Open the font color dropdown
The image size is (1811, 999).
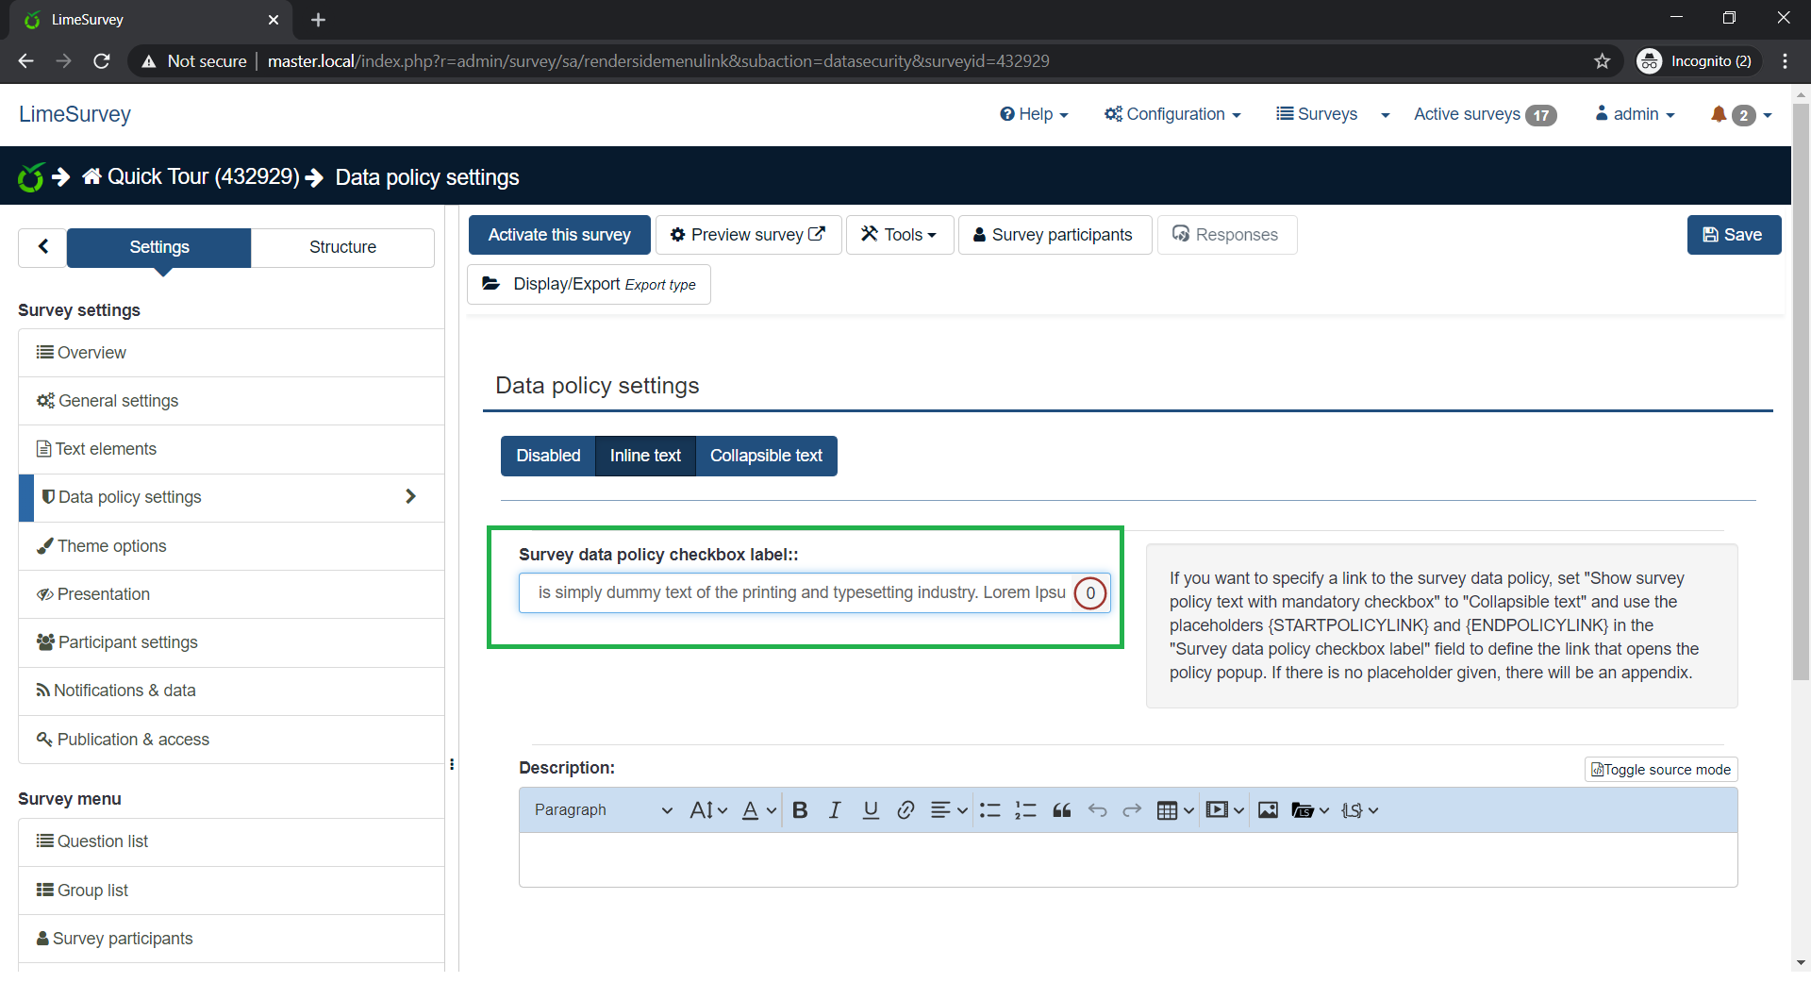click(x=758, y=810)
